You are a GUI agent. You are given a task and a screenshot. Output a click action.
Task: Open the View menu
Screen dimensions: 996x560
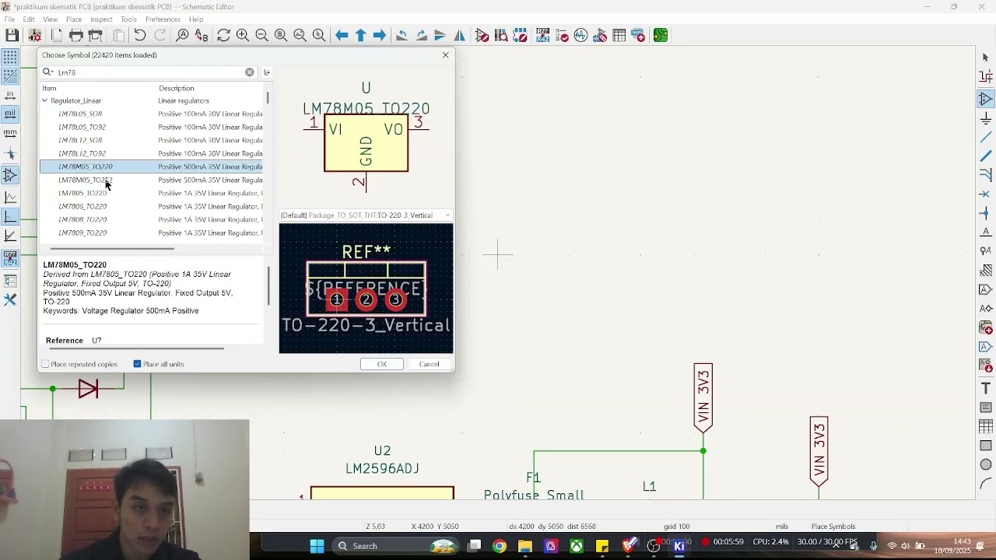(x=51, y=19)
